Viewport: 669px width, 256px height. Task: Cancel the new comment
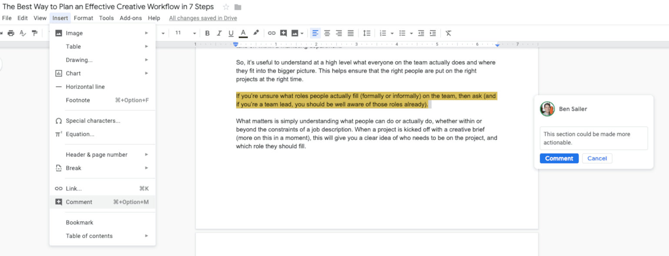pyautogui.click(x=597, y=158)
